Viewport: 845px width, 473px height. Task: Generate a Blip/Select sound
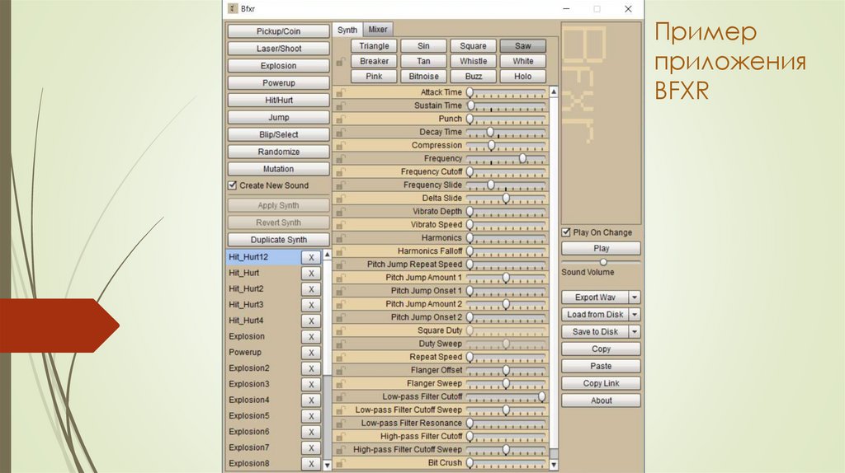coord(279,134)
